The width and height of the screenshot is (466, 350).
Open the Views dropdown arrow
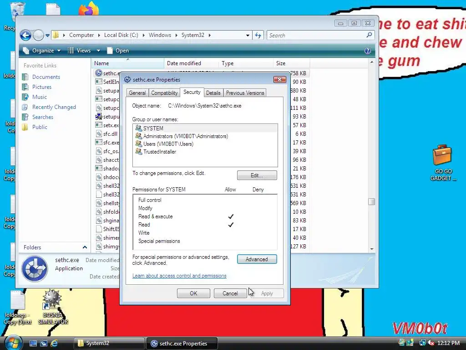tap(98, 51)
